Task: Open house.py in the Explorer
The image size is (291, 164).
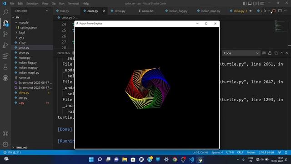Action: coord(32,58)
